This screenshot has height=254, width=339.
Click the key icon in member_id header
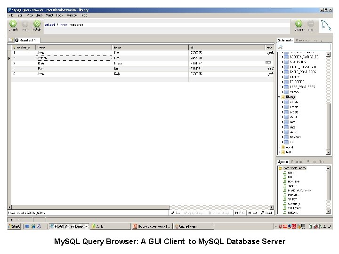pos(14,48)
